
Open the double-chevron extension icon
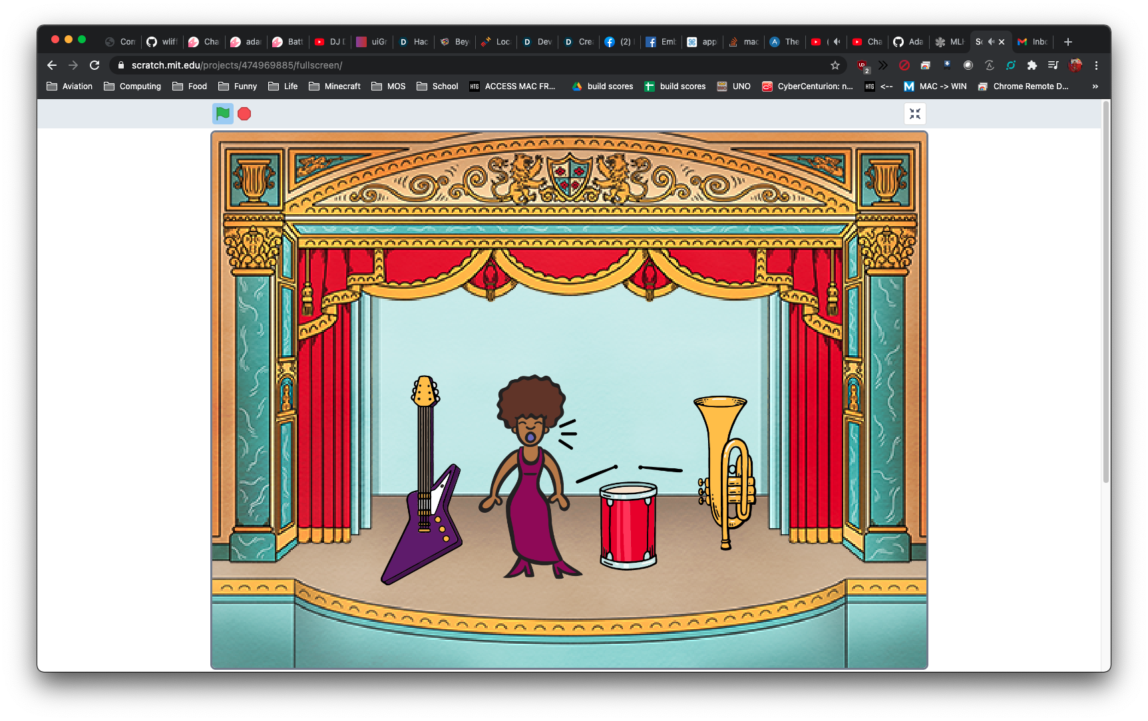(x=883, y=65)
